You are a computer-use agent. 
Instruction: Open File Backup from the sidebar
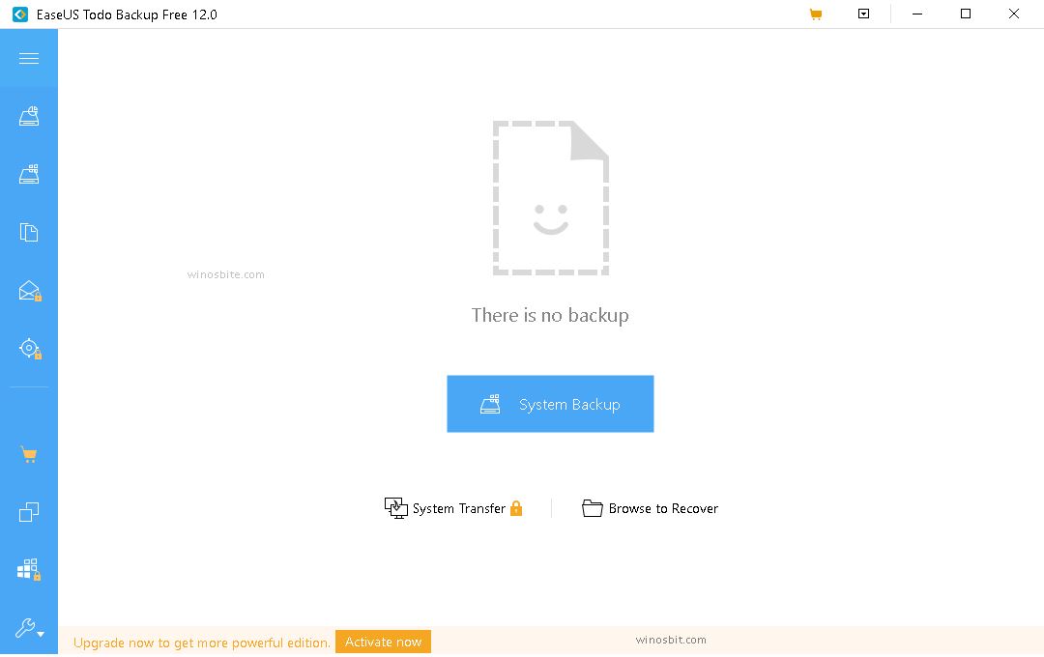tap(29, 232)
